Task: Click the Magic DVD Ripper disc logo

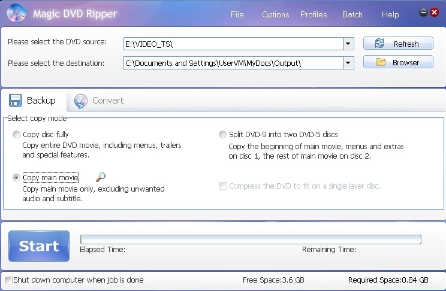Action: click(x=17, y=13)
